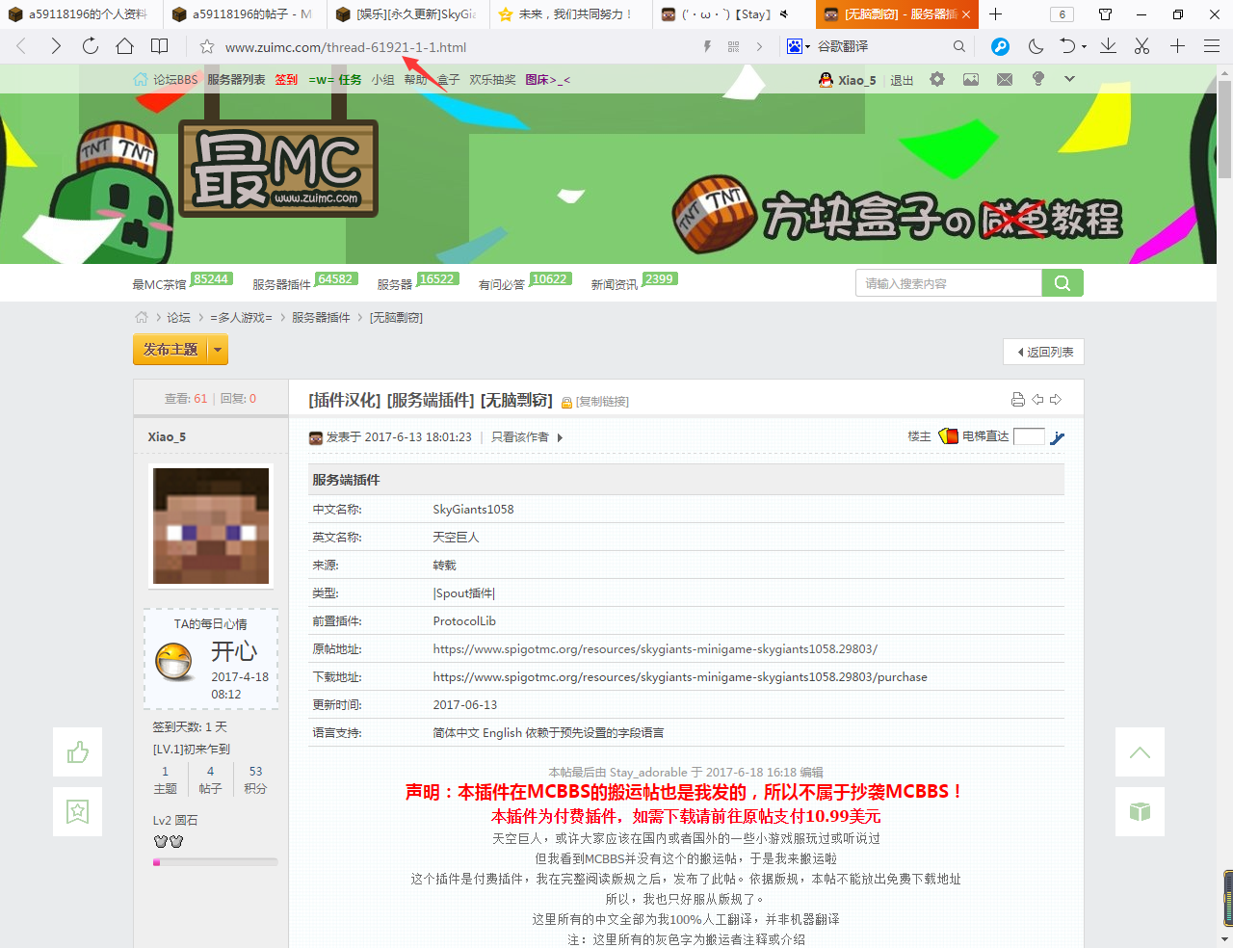Click the 发布主题 post topic button
This screenshot has width=1233, height=948.
(171, 350)
